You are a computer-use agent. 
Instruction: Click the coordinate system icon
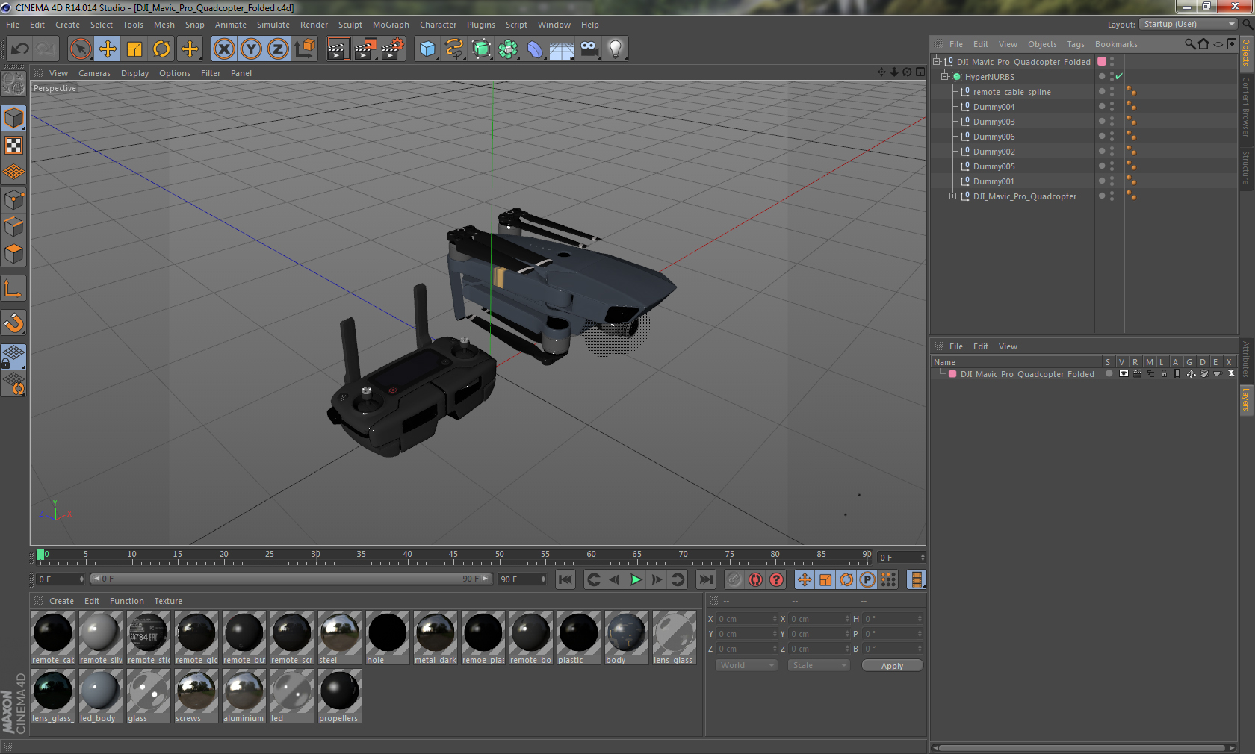coord(305,49)
